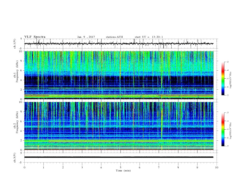Click the log(PSD) label beside upper colorbar
Screen dimensions: 244x188
pos(231,80)
